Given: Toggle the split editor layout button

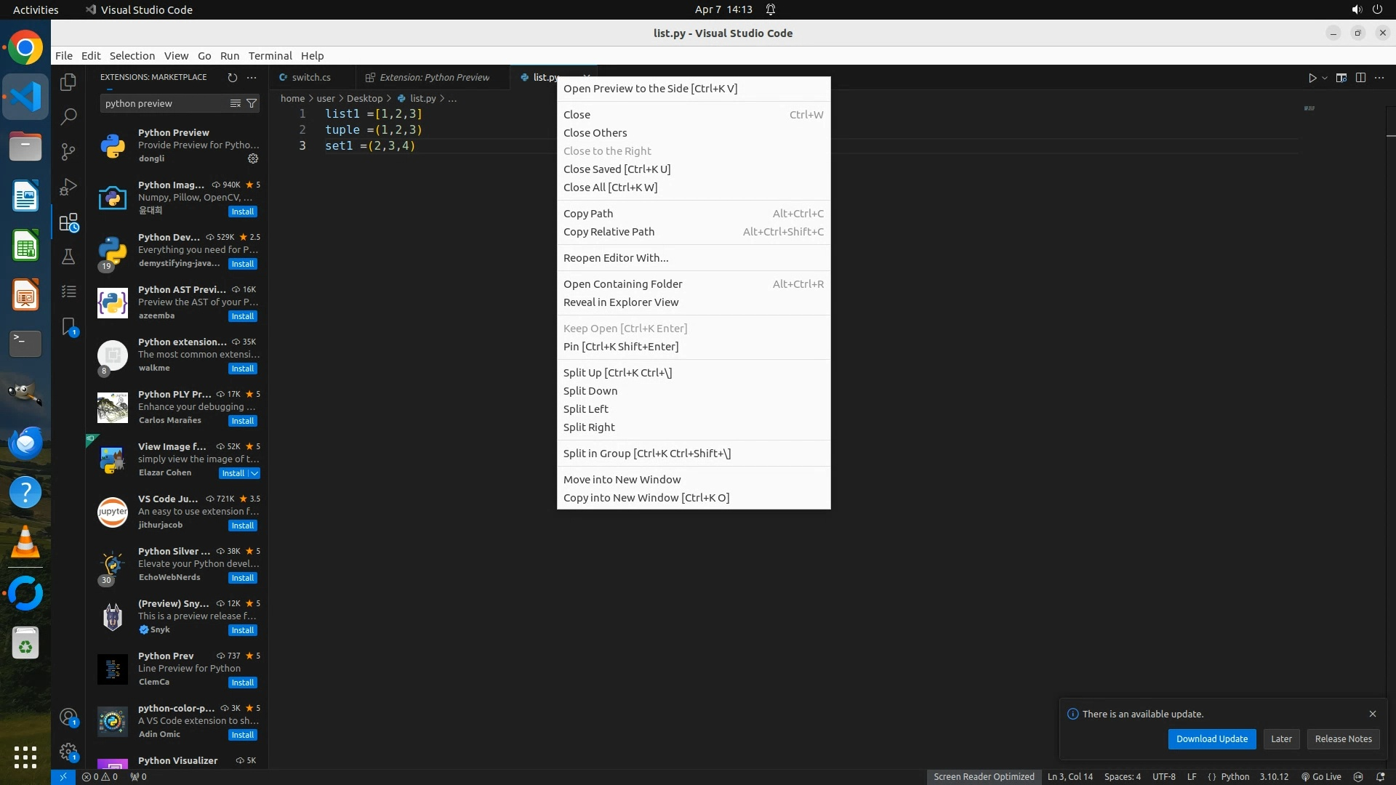Looking at the screenshot, I should (x=1360, y=78).
